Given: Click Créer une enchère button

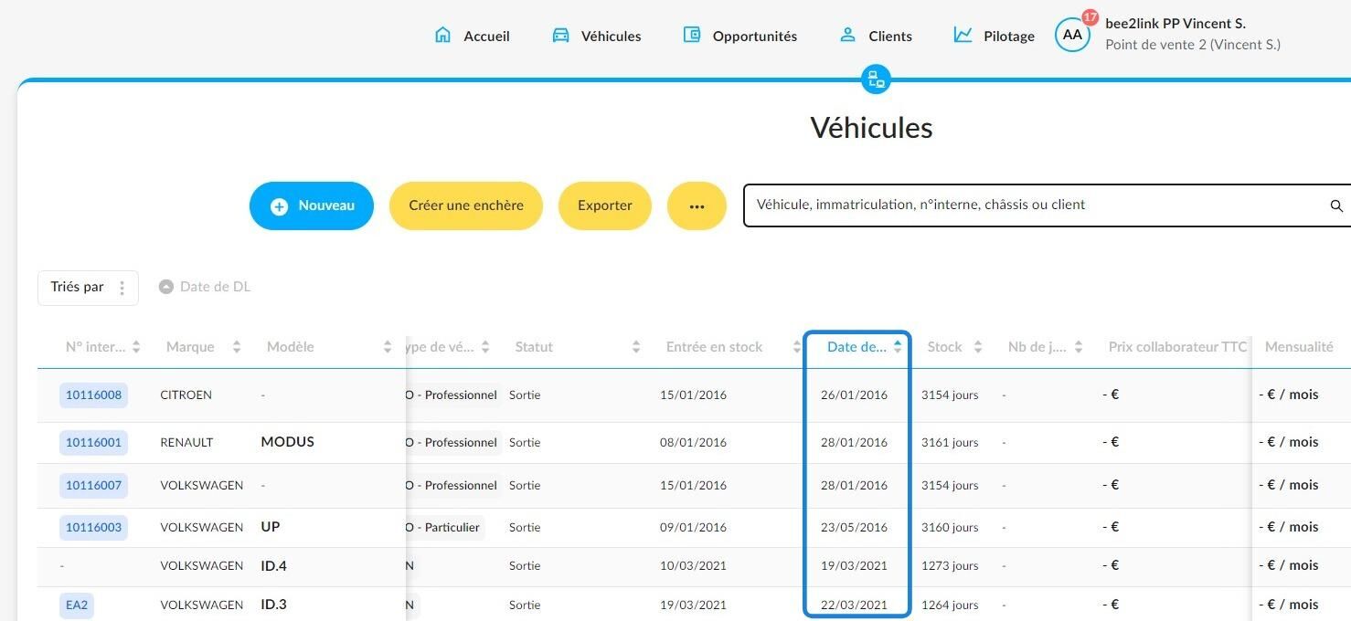Looking at the screenshot, I should pos(466,205).
